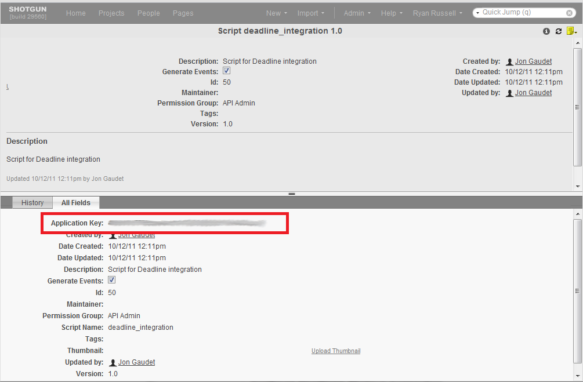The width and height of the screenshot is (583, 382).
Task: Click person icon beside top Created by
Action: [510, 61]
